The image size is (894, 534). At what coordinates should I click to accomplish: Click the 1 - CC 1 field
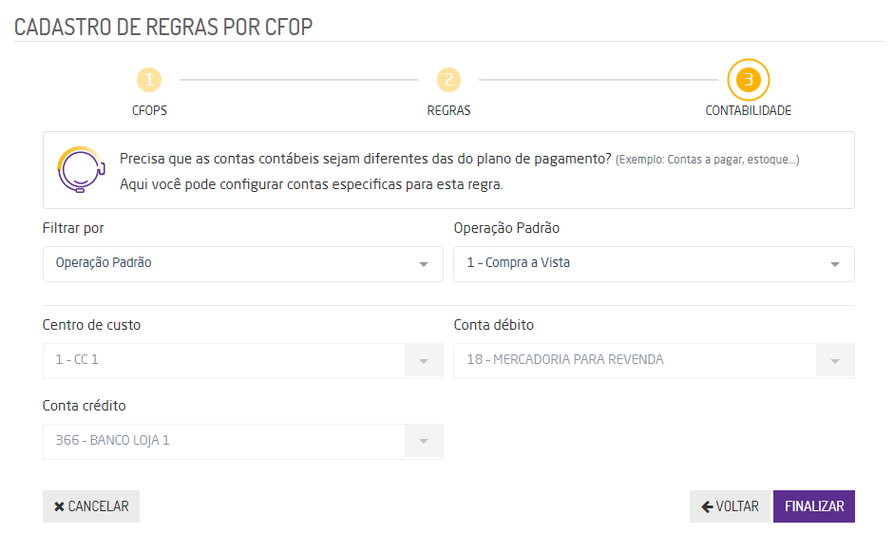[x=223, y=361]
